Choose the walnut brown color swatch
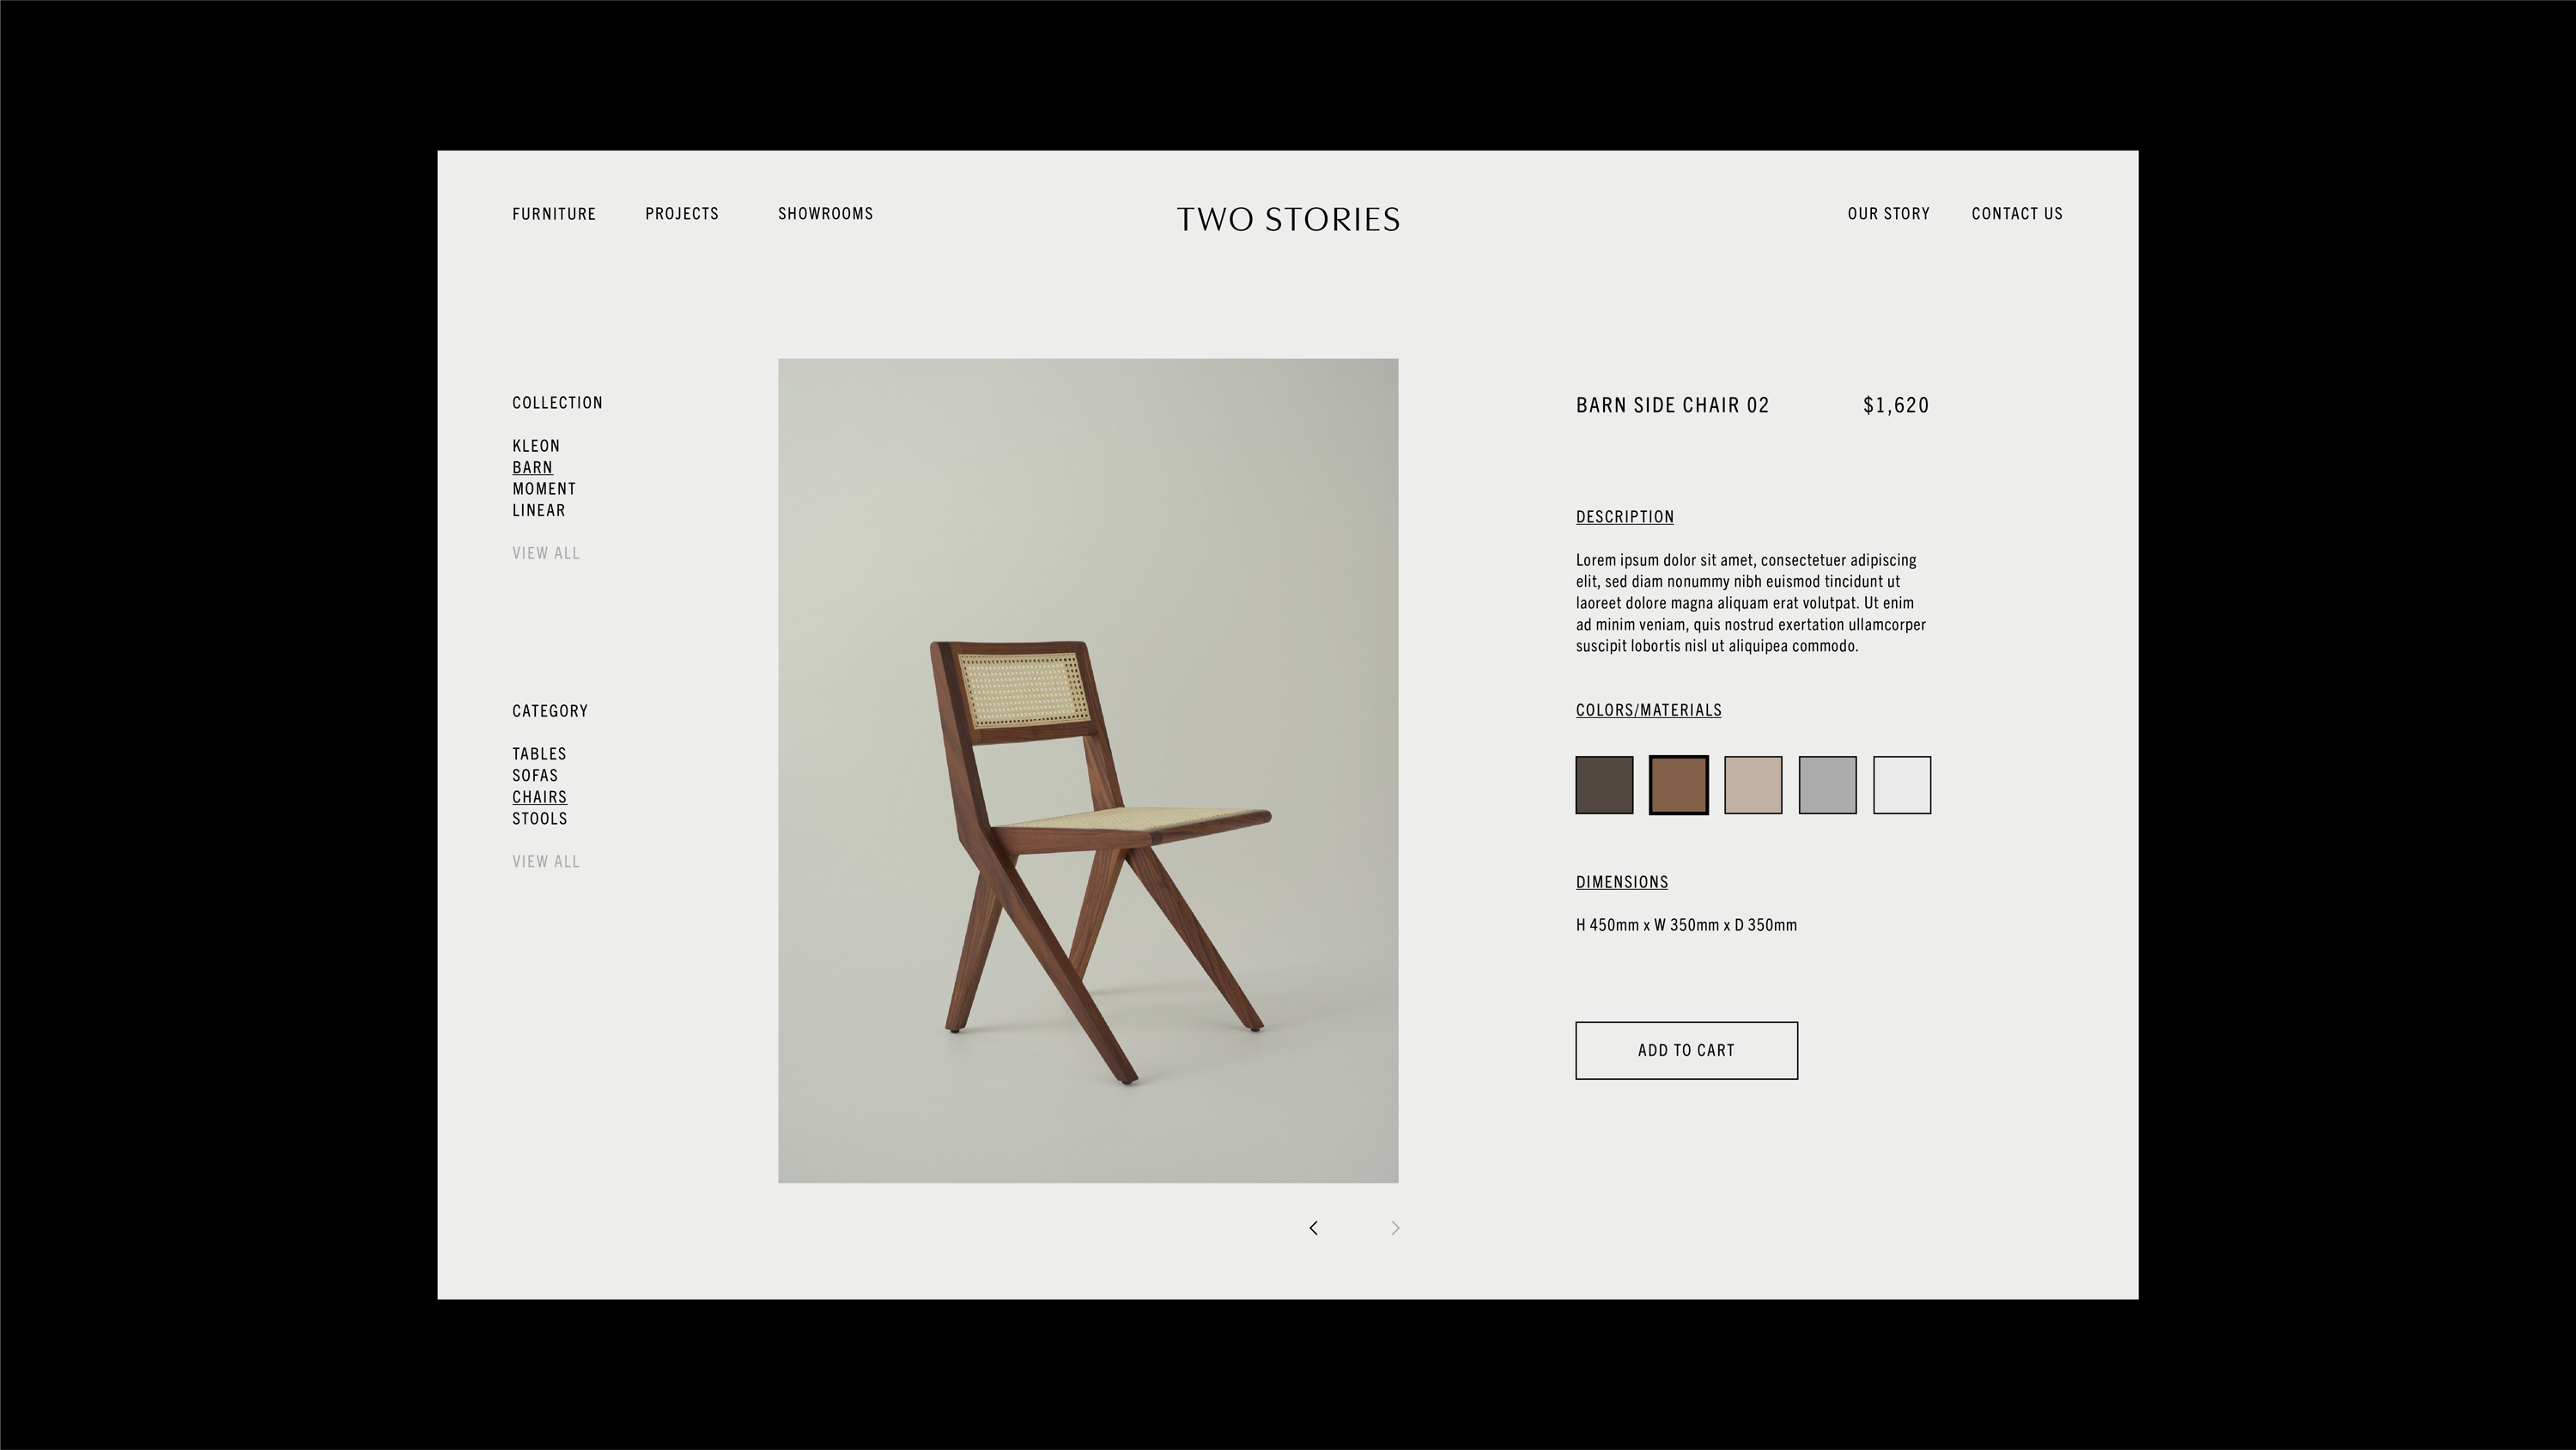 point(1678,784)
